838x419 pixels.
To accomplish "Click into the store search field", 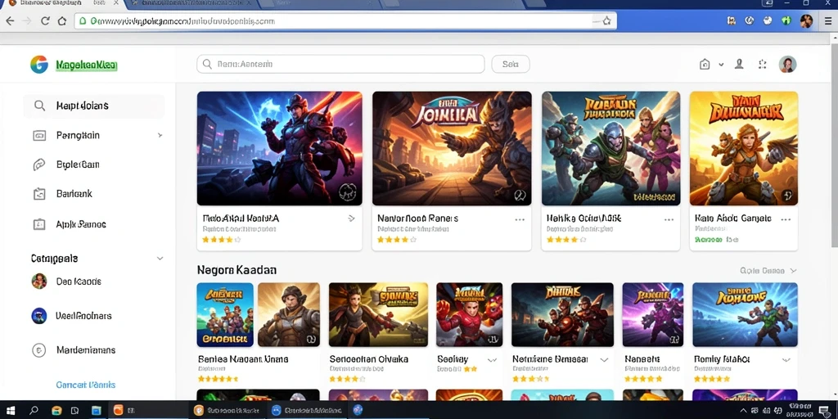I will coord(340,64).
